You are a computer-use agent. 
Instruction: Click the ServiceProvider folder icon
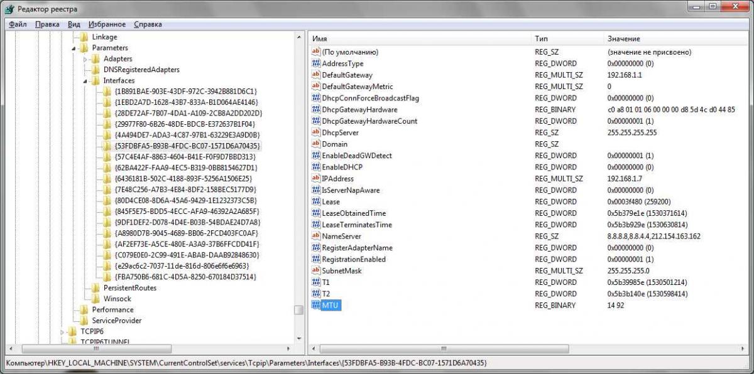84,321
